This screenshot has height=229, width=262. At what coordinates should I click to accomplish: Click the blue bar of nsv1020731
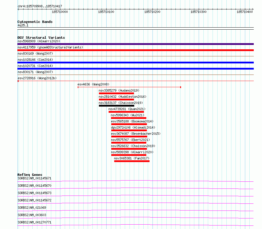click(x=135, y=69)
